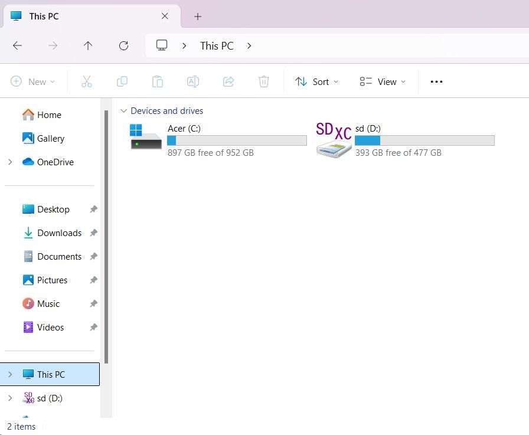The width and height of the screenshot is (529, 435).
Task: Open the View dropdown menu
Action: [383, 81]
